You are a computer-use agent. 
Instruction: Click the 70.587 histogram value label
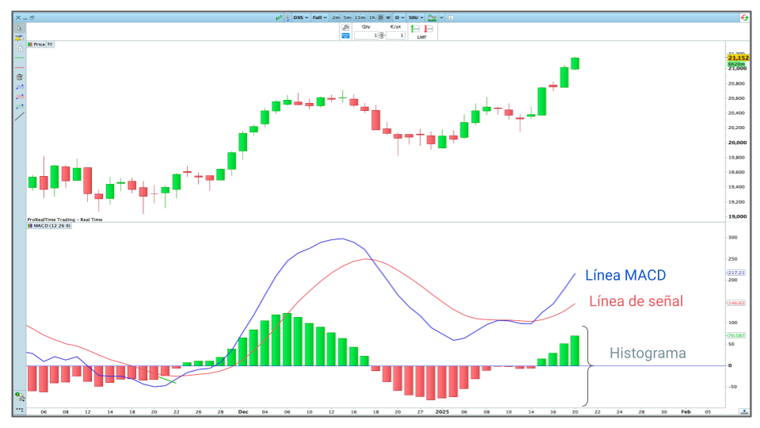[736, 335]
